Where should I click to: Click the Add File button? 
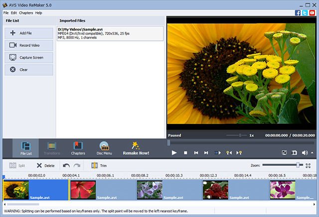coord(29,33)
